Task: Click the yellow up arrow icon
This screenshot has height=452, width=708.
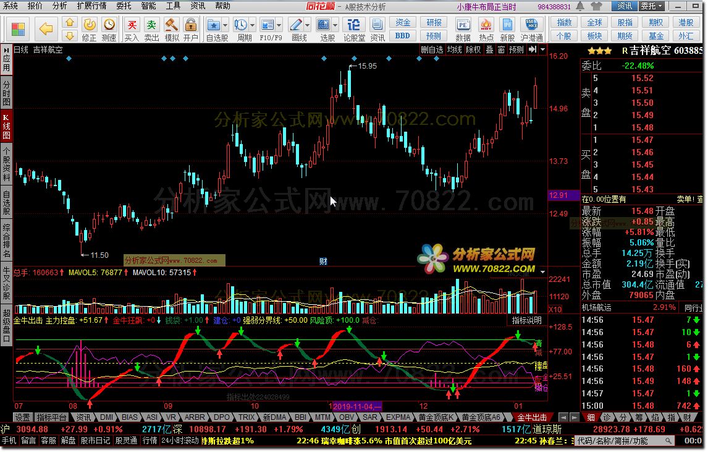Action: tap(69, 22)
